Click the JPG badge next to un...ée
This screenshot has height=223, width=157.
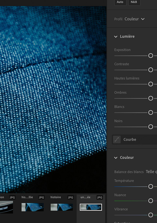tap(99, 197)
